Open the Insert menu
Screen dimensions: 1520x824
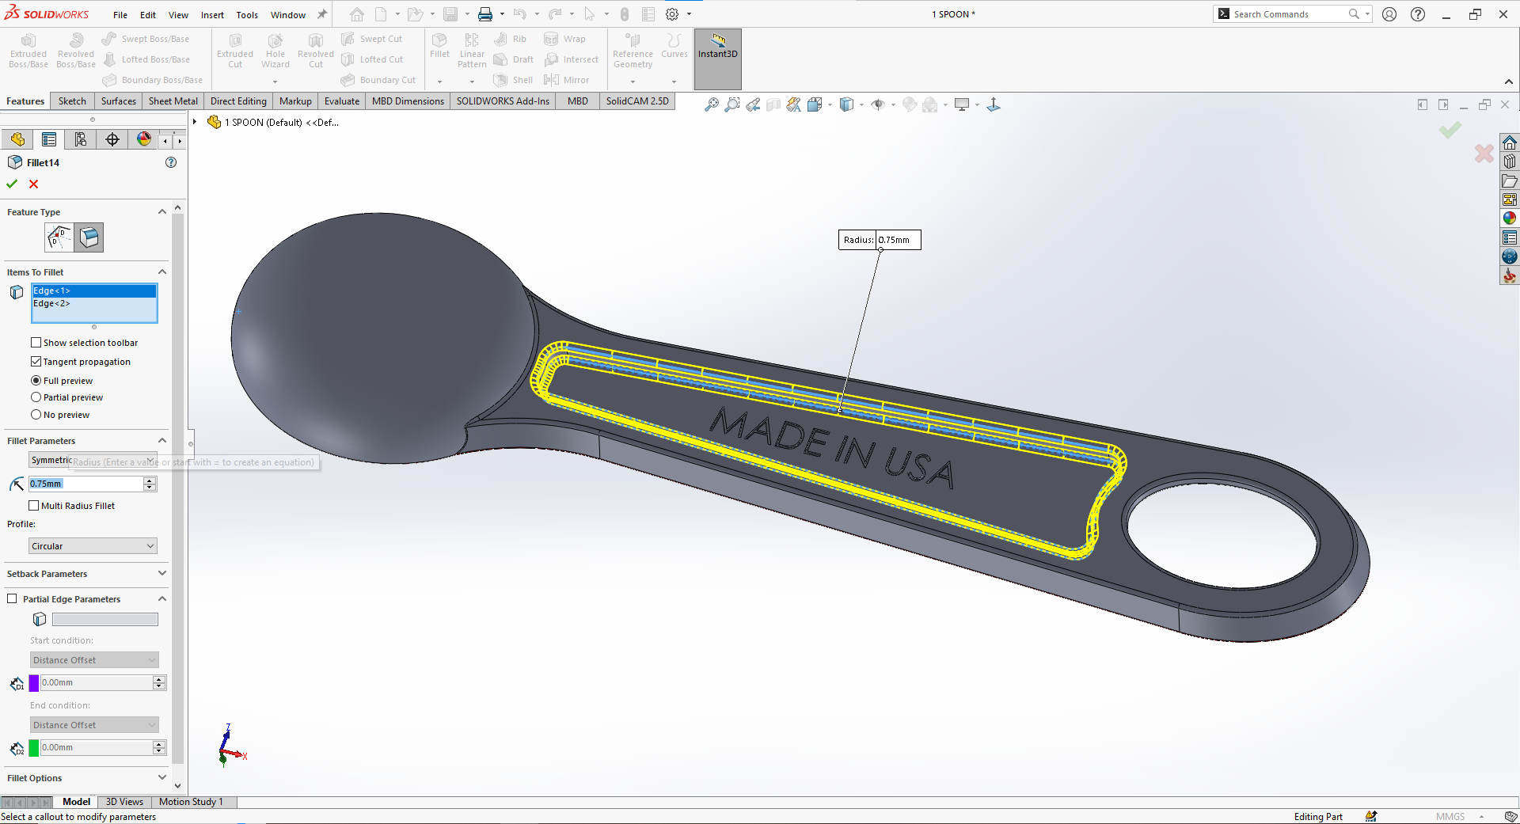[212, 15]
